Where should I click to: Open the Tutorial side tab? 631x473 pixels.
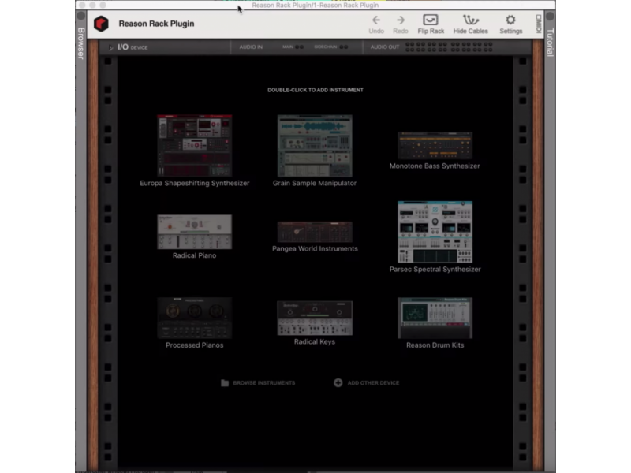point(550,43)
